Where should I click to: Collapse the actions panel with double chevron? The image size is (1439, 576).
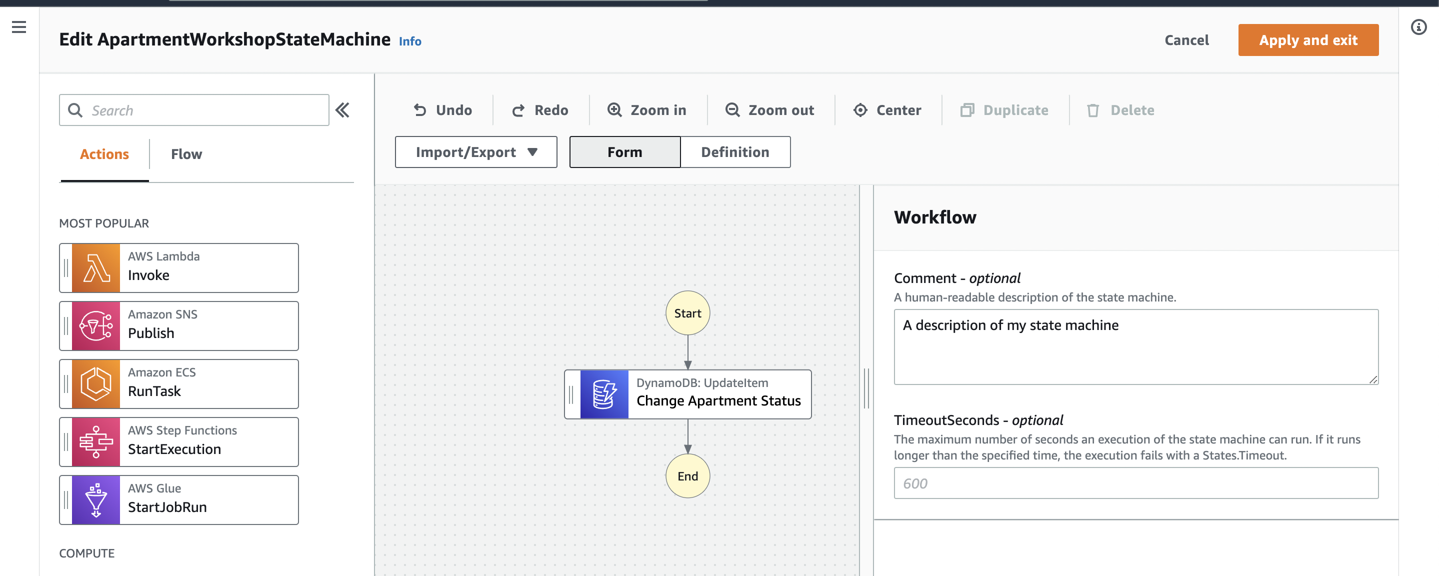click(342, 110)
